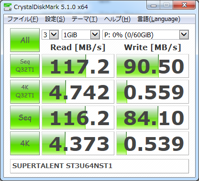Run the plain 4K test button
This screenshot has height=181, width=199.
click(x=25, y=143)
